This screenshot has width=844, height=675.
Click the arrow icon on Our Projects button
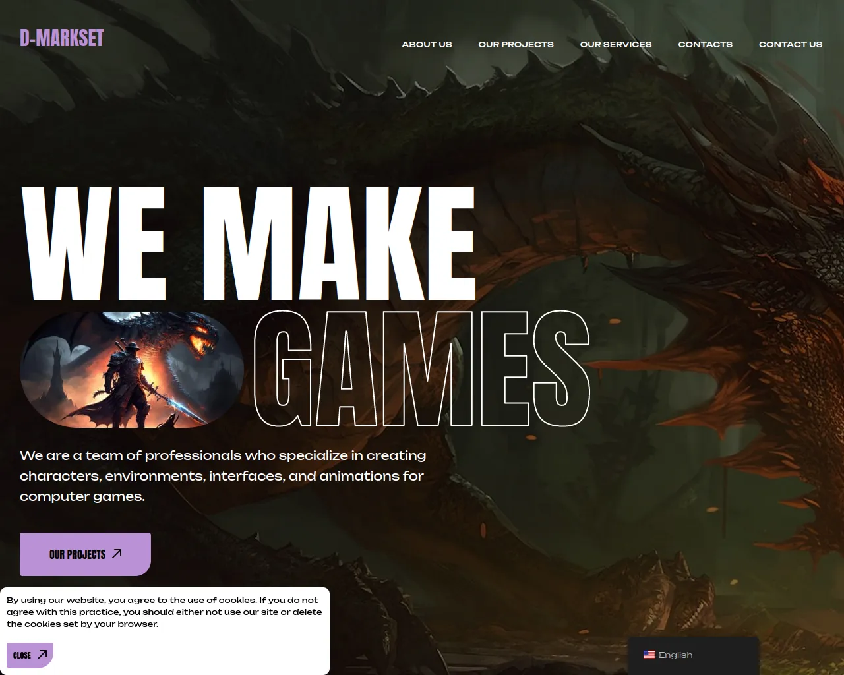[x=117, y=554]
